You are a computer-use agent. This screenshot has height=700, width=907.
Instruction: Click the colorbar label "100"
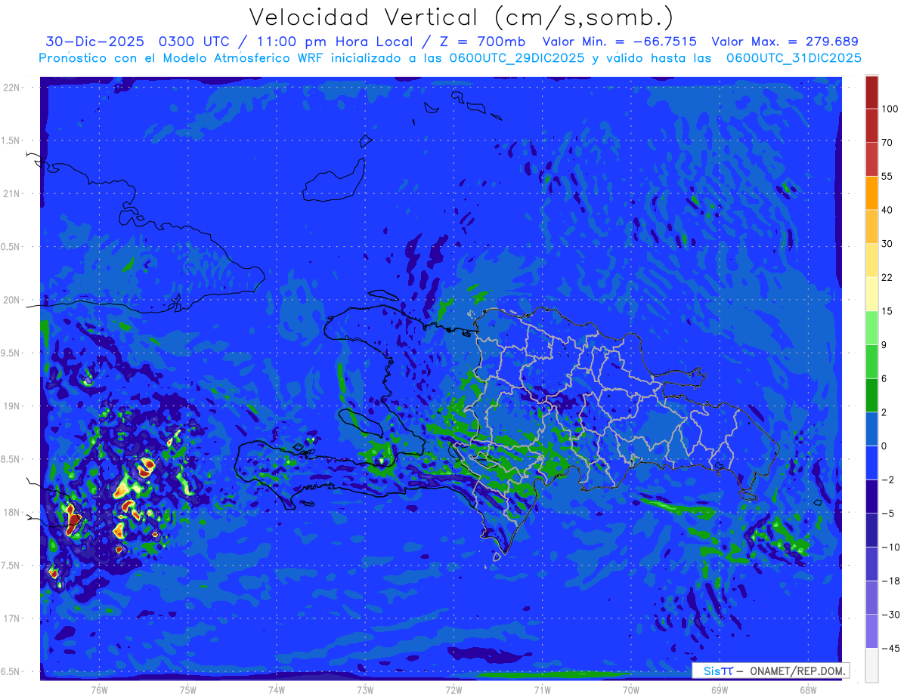coord(890,109)
